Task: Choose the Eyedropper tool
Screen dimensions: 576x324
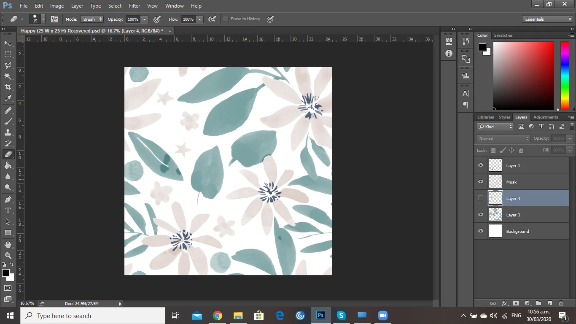Action: [8, 99]
